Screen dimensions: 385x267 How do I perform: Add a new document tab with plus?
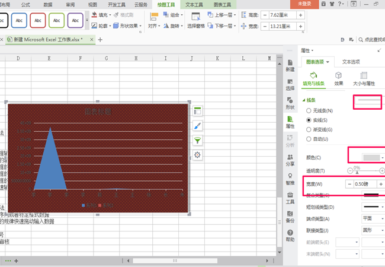pyautogui.click(x=100, y=40)
